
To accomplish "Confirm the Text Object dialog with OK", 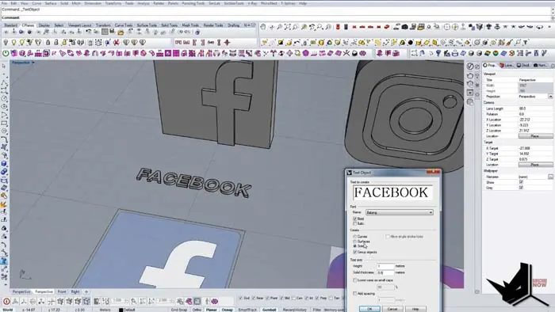I will click(369, 309).
